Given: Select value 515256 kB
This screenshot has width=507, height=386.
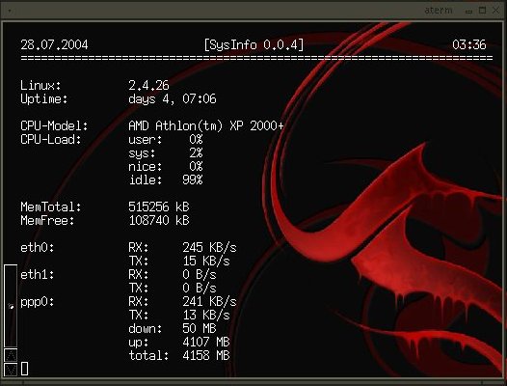Looking at the screenshot, I should (x=159, y=207).
